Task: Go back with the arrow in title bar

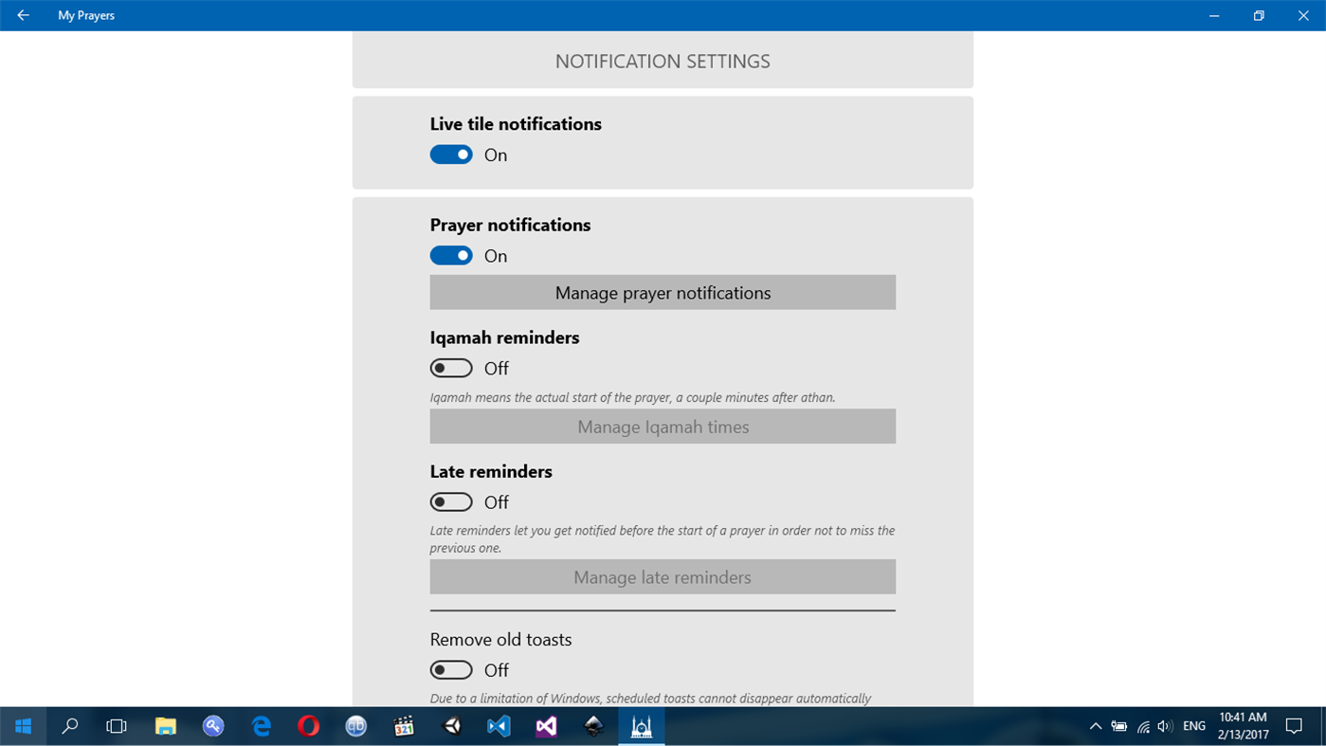Action: 23,15
